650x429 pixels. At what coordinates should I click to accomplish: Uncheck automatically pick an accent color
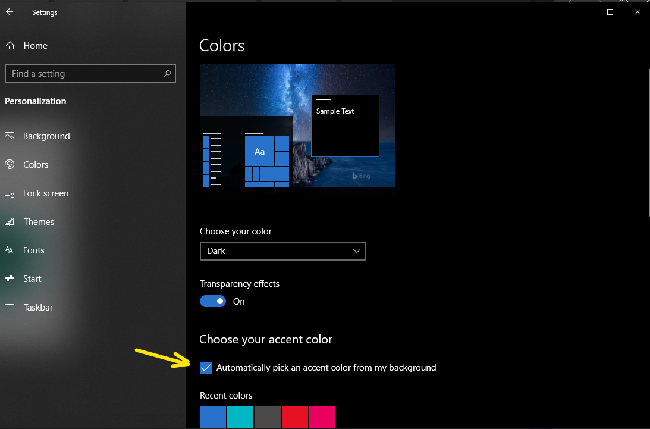point(205,367)
